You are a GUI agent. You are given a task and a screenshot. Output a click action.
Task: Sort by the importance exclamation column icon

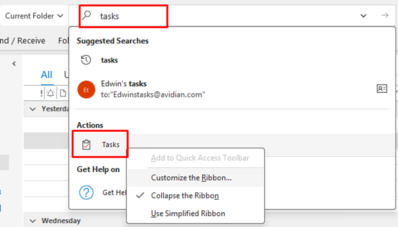tap(41, 93)
